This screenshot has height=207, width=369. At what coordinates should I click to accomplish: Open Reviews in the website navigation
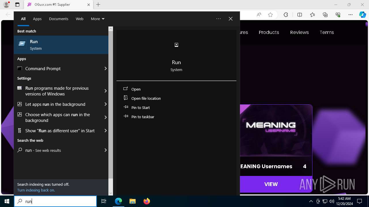click(300, 32)
